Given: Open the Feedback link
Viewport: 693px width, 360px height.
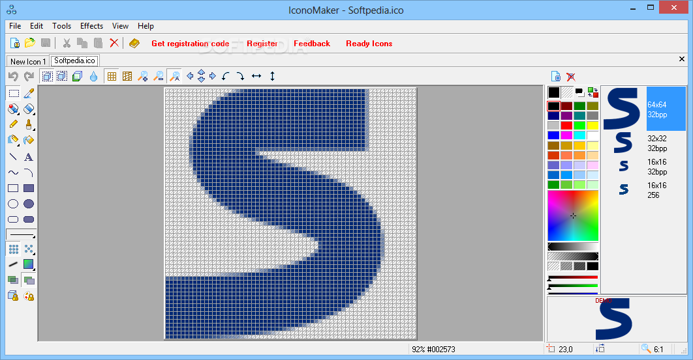Looking at the screenshot, I should (x=311, y=43).
